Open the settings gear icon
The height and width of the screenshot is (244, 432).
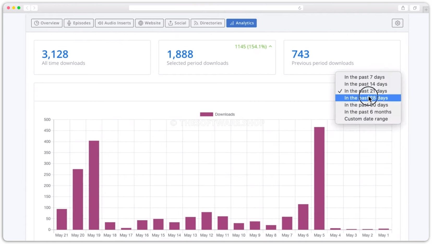click(x=398, y=23)
